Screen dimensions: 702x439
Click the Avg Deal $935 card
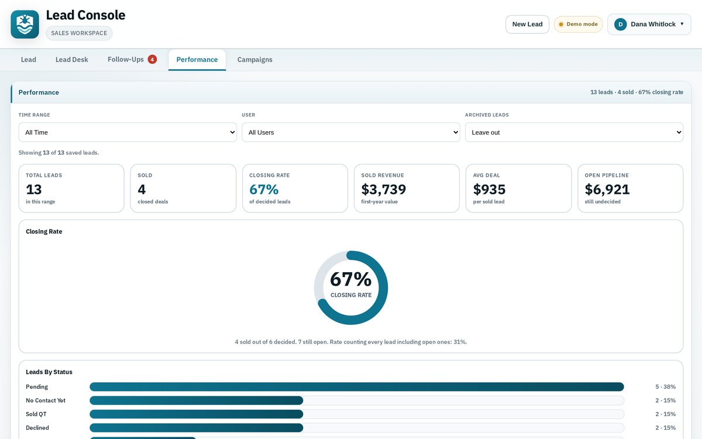coord(518,188)
